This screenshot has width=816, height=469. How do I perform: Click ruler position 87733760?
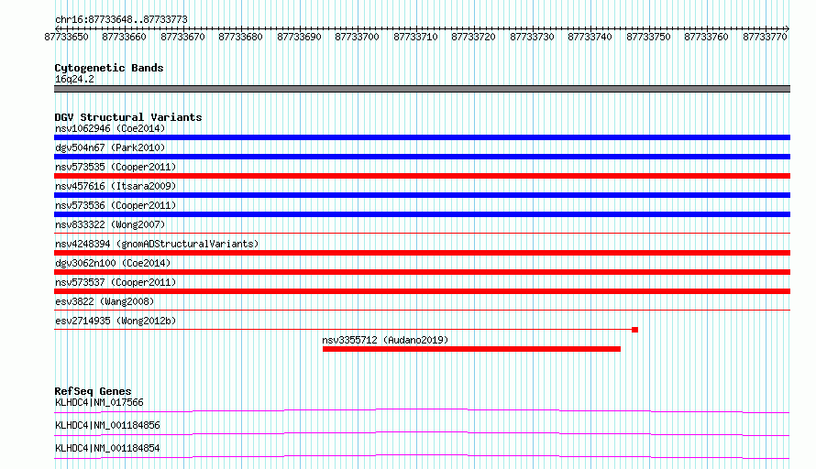pyautogui.click(x=706, y=37)
